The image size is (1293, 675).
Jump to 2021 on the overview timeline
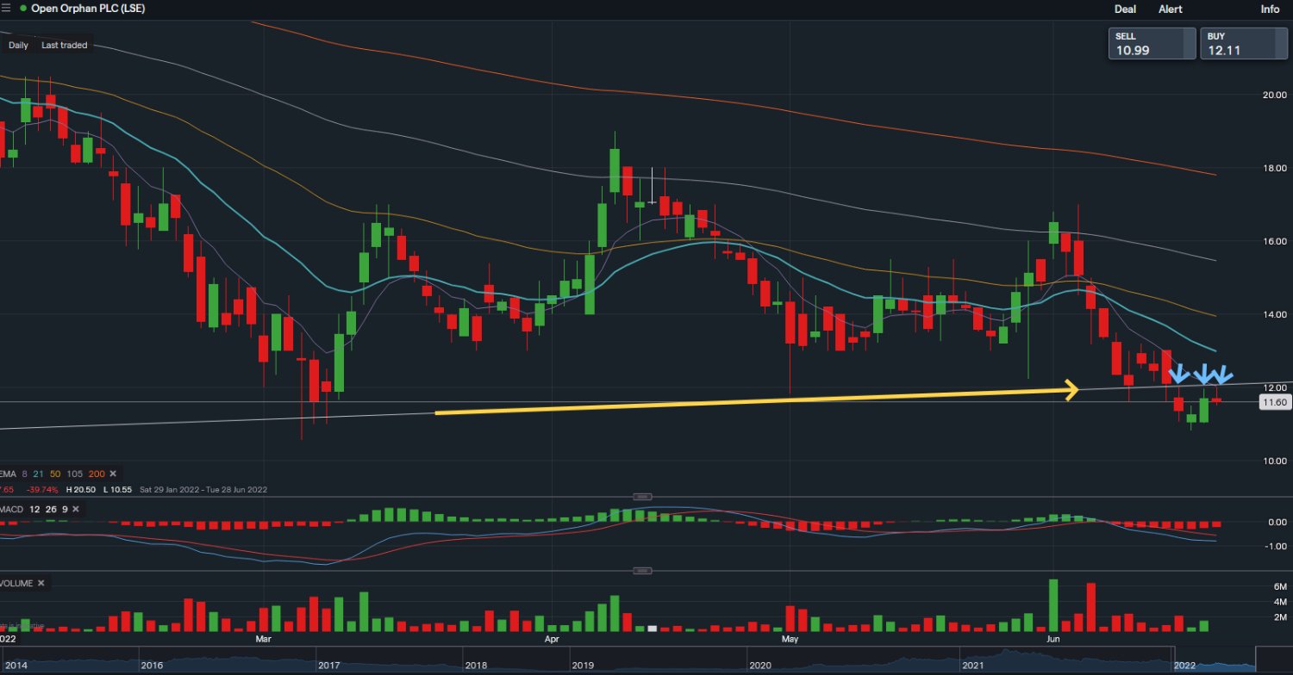(972, 666)
